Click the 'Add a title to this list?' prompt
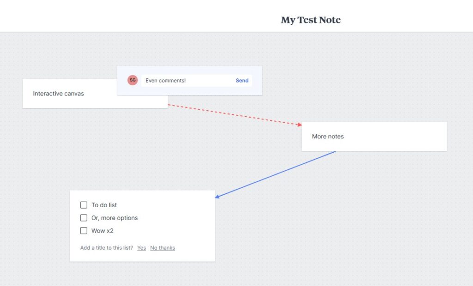Viewport: 473px width, 286px height. pos(107,248)
